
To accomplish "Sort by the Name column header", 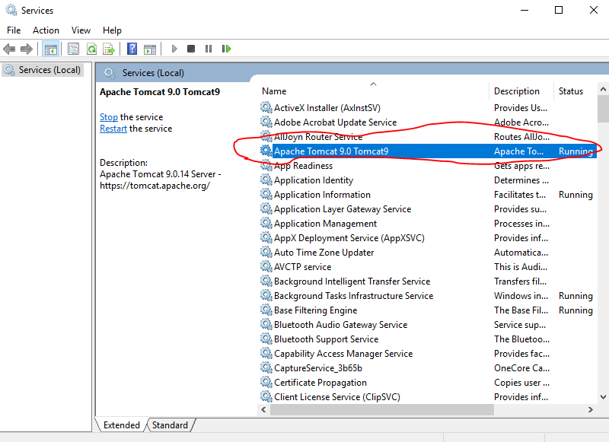I will 373,91.
